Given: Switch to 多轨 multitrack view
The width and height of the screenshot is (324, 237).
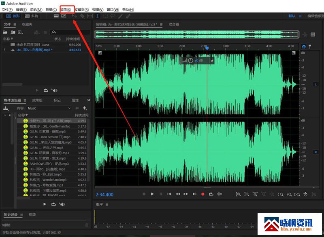Looking at the screenshot, I should [x=32, y=16].
